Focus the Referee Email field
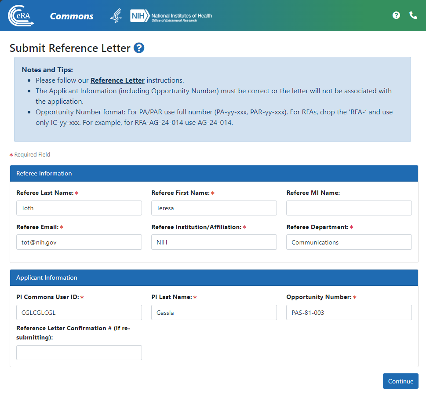The height and width of the screenshot is (394, 426). tap(79, 242)
